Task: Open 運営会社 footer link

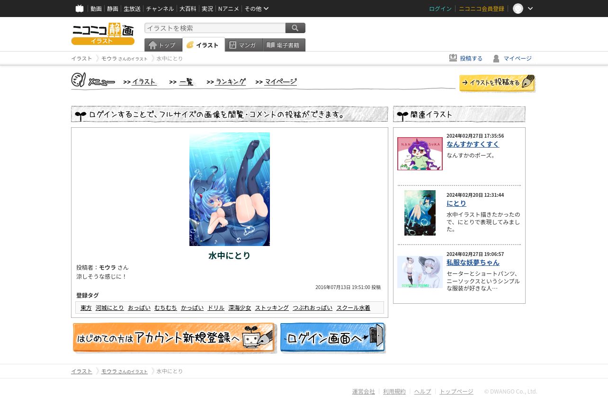Action: 364,392
